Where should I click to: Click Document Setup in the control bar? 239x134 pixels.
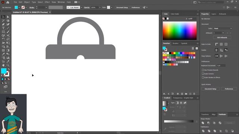(122, 7)
